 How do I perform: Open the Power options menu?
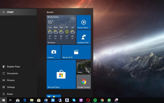(x=18, y=94)
